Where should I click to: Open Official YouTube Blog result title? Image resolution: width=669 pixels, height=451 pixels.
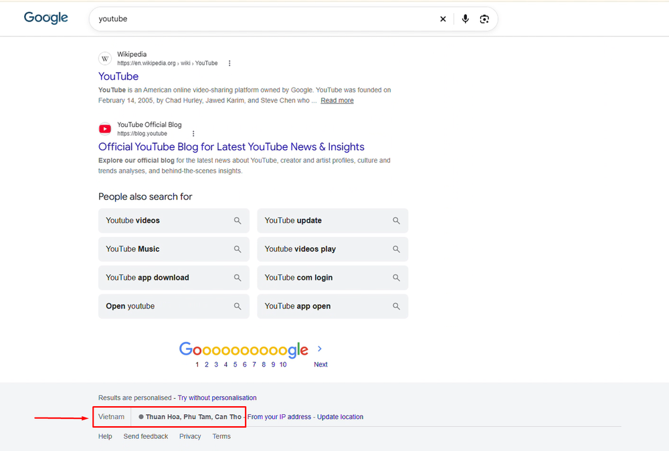click(x=231, y=147)
